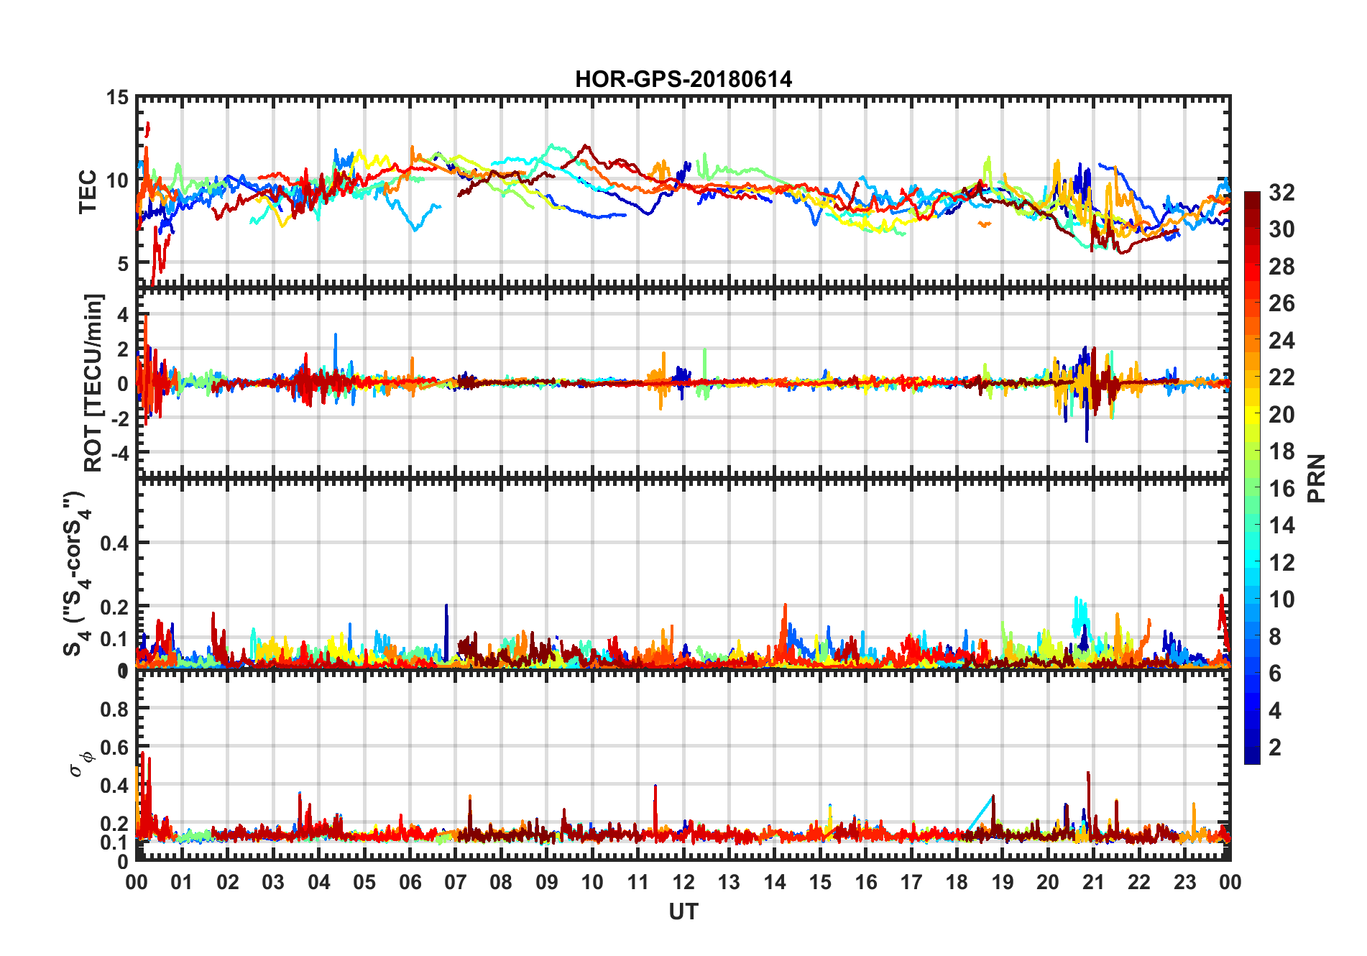Click x-axis tick label 21
The height and width of the screenshot is (956, 1367).
(x=1093, y=883)
